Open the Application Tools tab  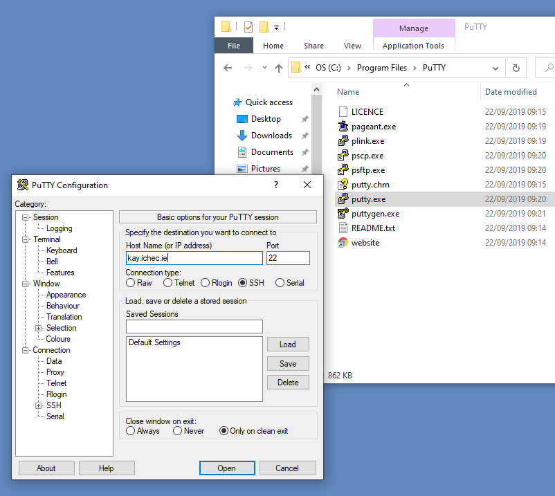tap(413, 46)
